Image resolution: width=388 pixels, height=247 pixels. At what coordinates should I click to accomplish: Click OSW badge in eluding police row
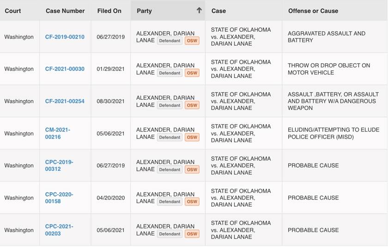[x=192, y=137]
